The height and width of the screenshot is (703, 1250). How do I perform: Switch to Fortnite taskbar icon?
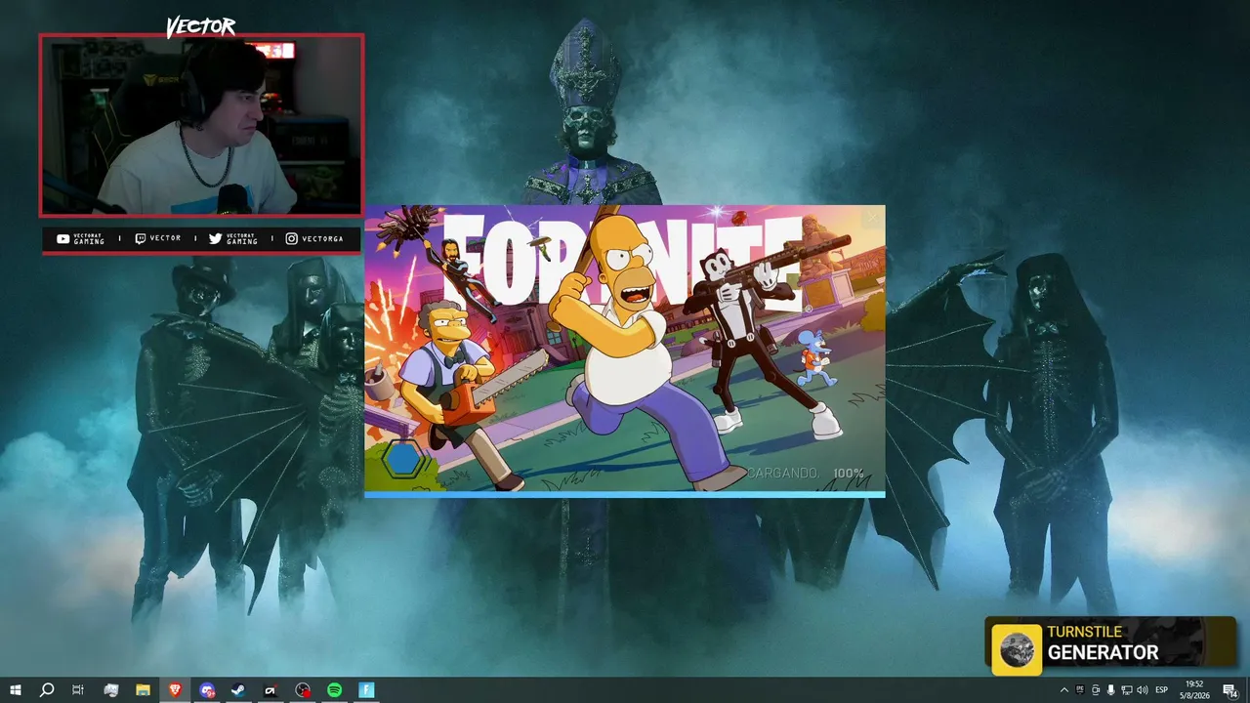366,690
